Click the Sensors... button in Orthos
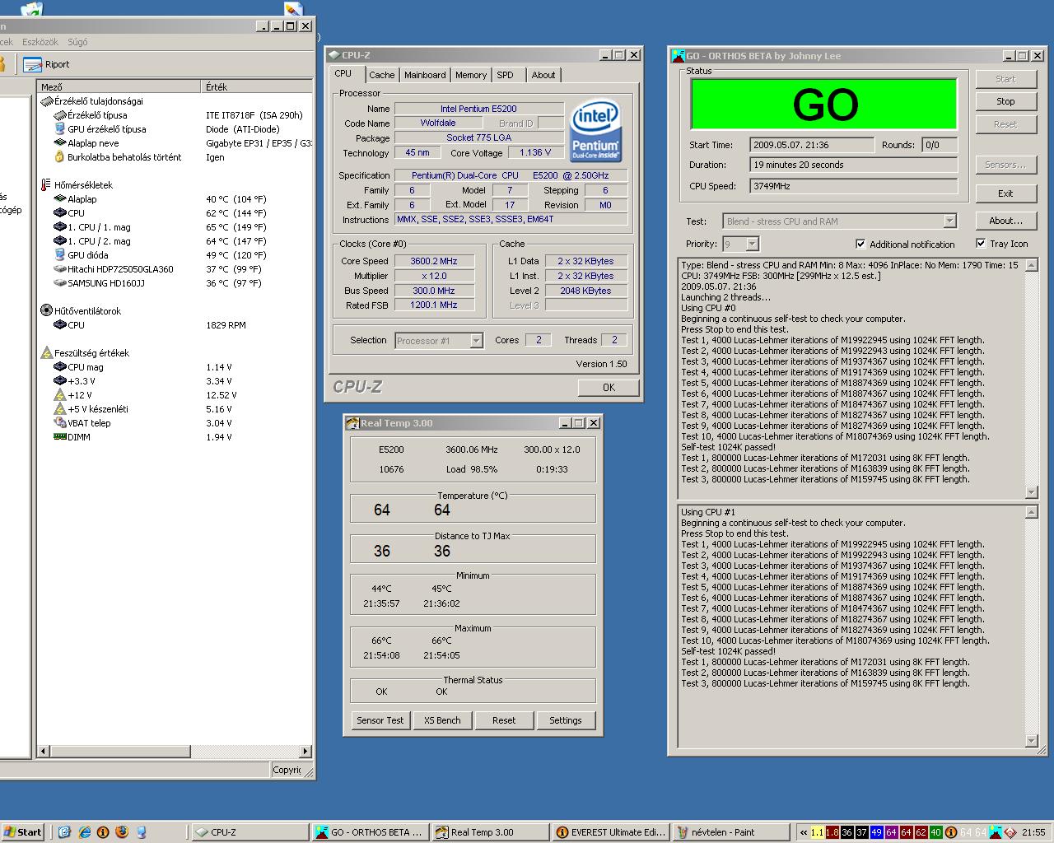Screen dimensions: 1054x843 click(1005, 165)
